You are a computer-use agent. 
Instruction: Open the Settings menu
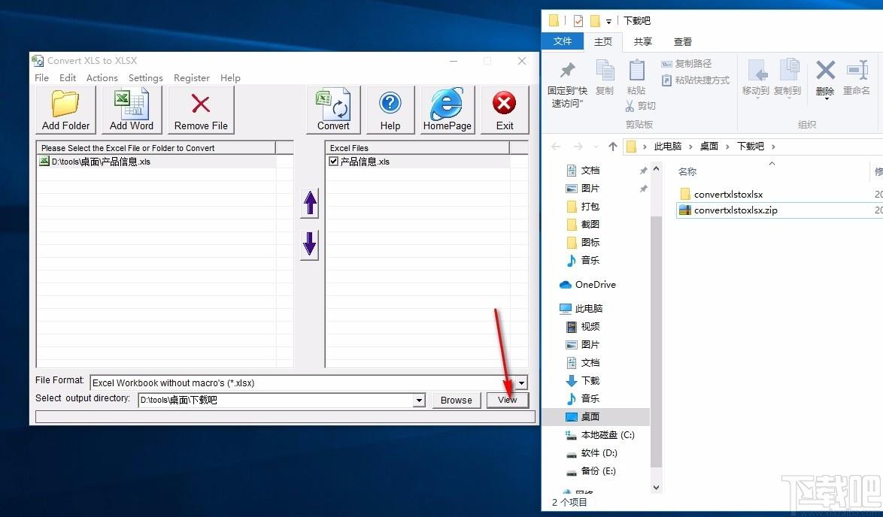pyautogui.click(x=145, y=77)
